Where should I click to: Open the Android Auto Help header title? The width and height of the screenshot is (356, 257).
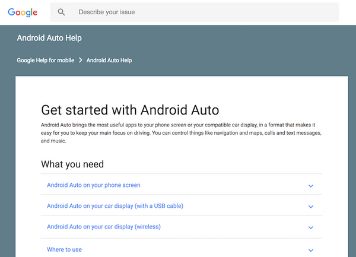tap(49, 39)
